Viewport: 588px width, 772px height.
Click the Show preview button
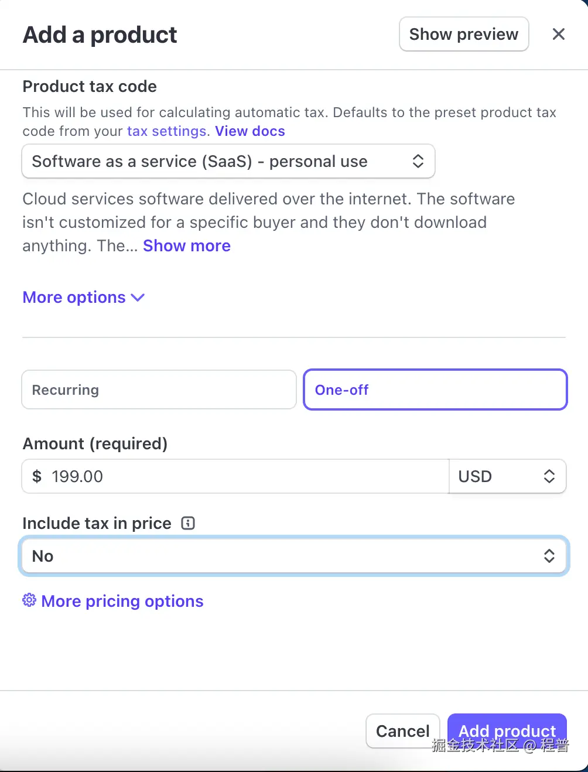pos(463,35)
